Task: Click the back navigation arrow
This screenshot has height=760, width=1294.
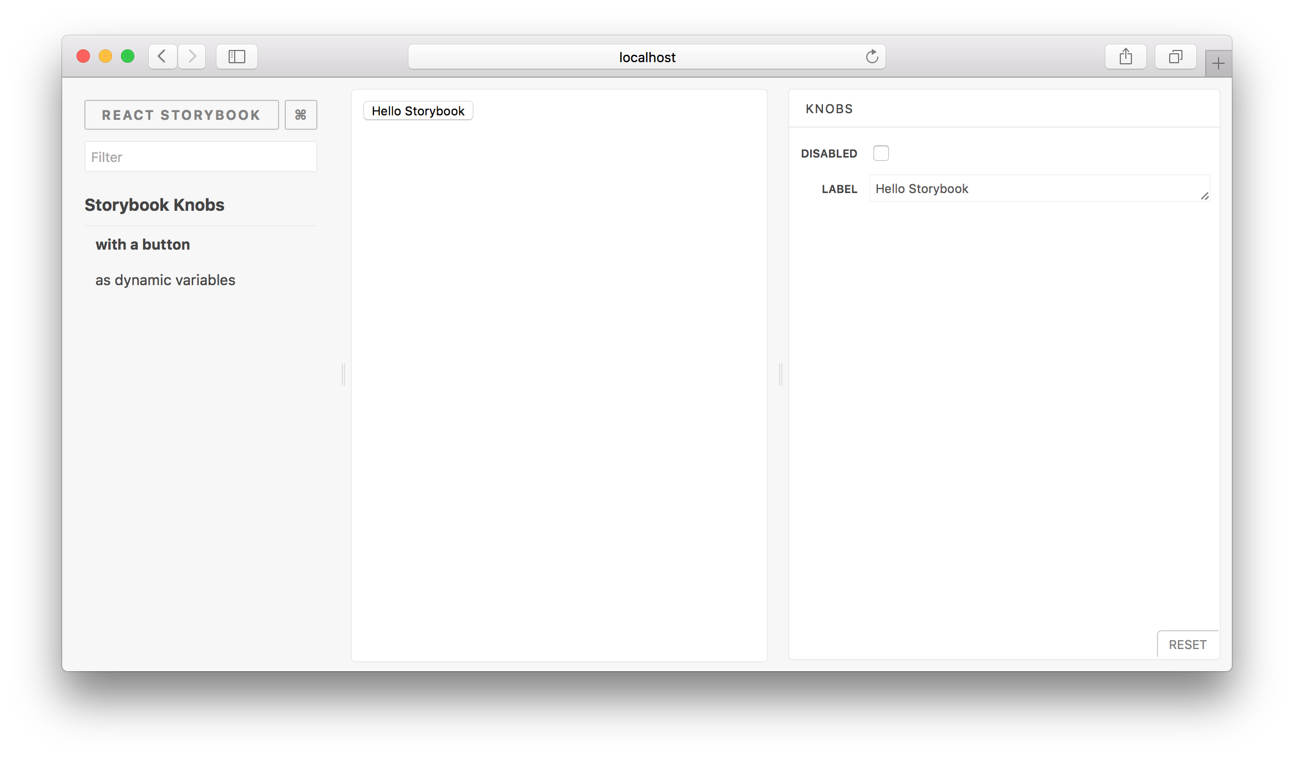Action: pos(161,57)
